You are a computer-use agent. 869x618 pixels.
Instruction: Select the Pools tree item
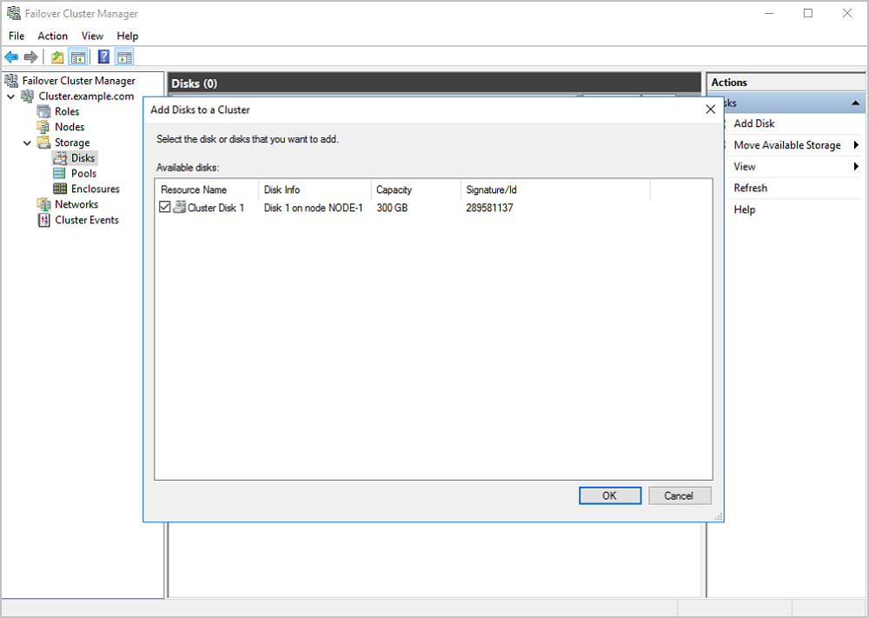[83, 174]
